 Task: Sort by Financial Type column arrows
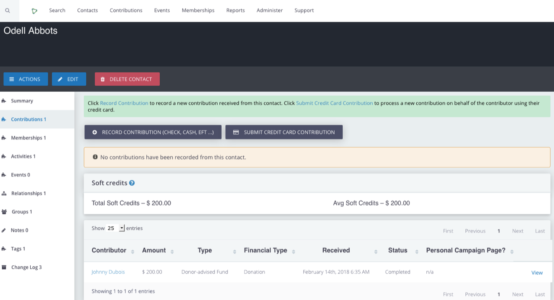click(293, 252)
